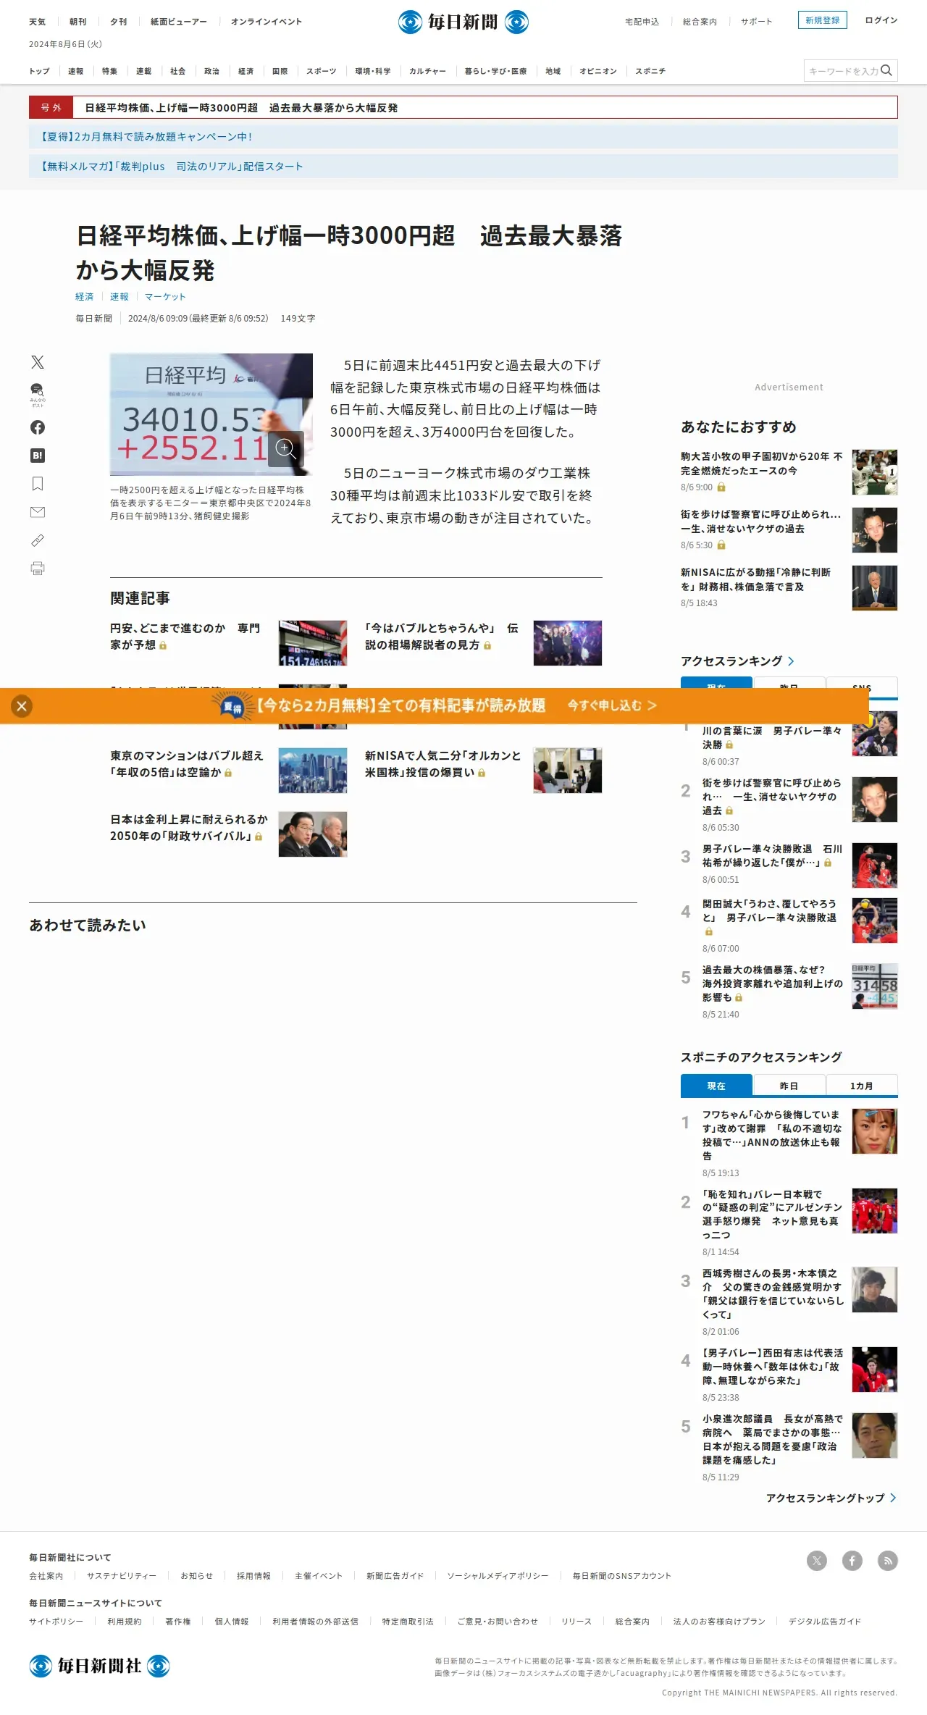This screenshot has width=927, height=1715.
Task: Click 今すぐ申し込む in orange banner
Action: (612, 705)
